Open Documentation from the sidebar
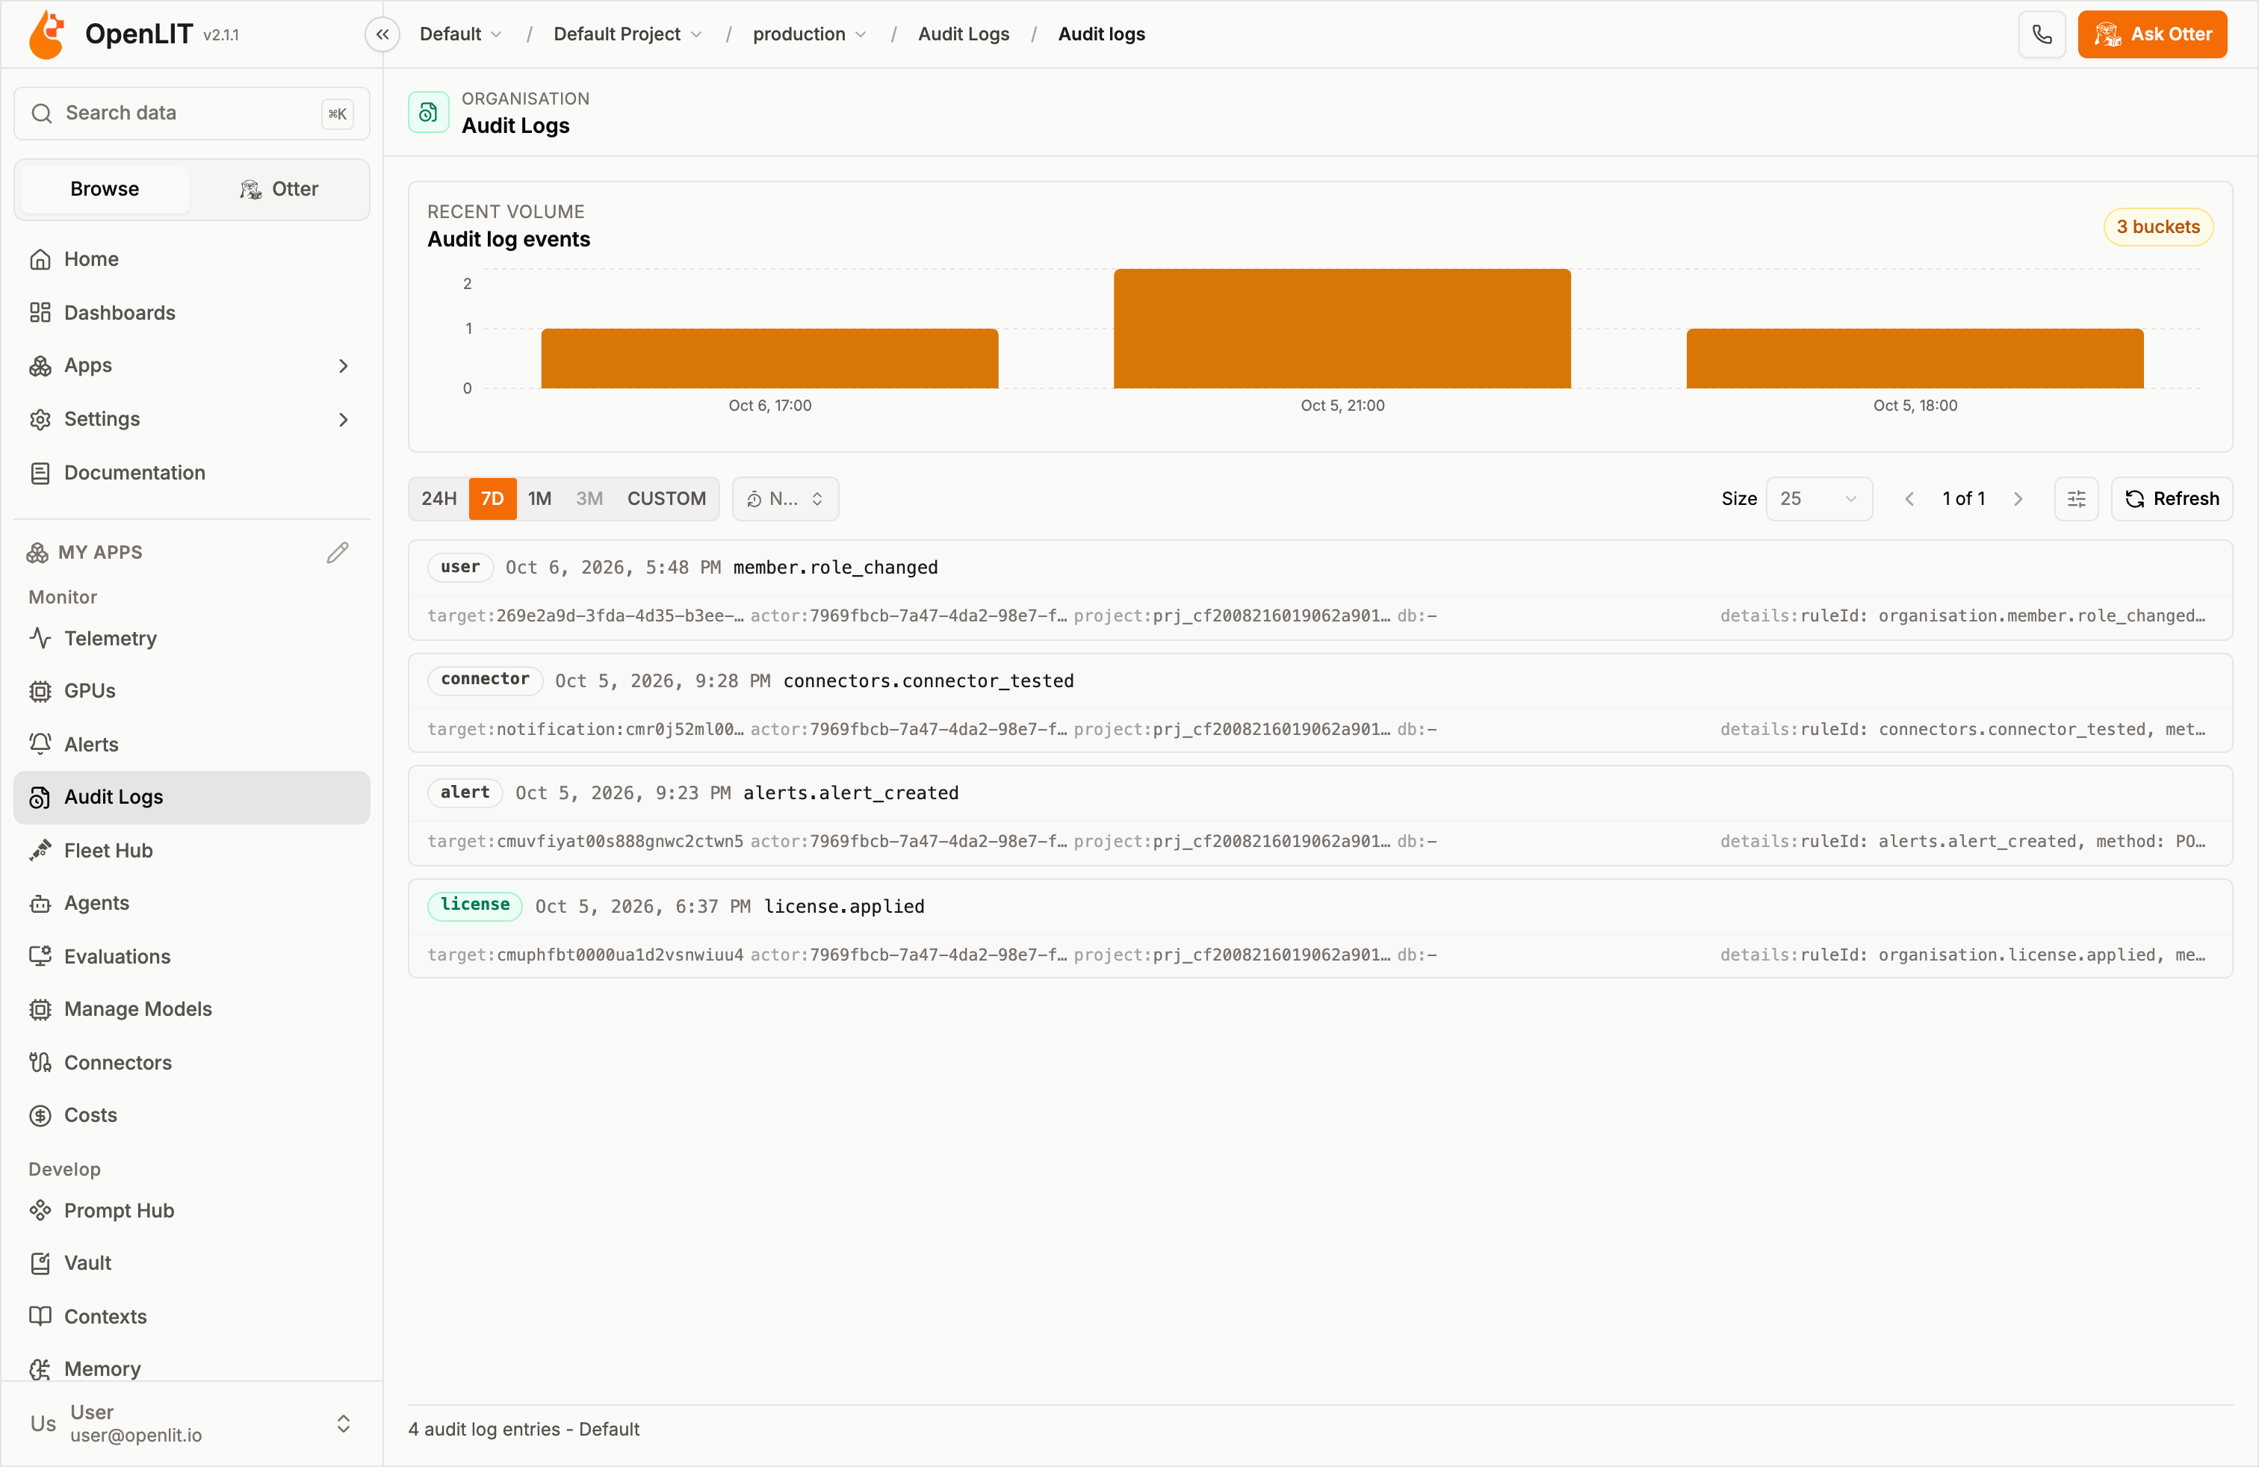Image resolution: width=2259 pixels, height=1467 pixels. (x=192, y=473)
